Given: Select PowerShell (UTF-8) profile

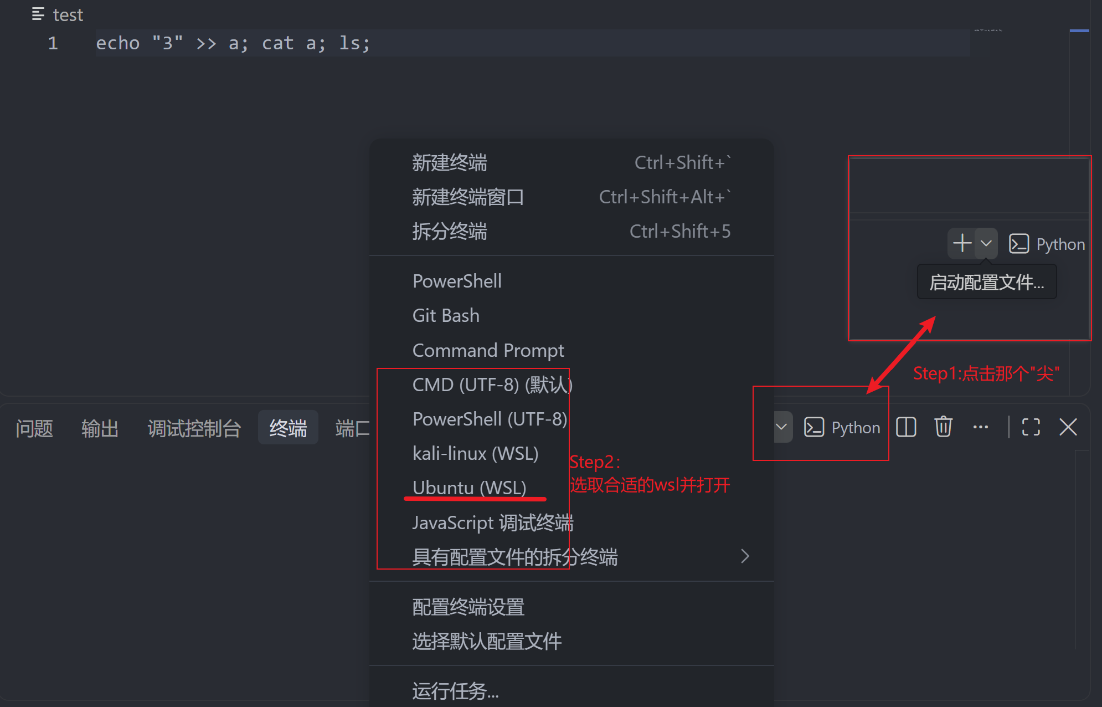Looking at the screenshot, I should 571,419.
